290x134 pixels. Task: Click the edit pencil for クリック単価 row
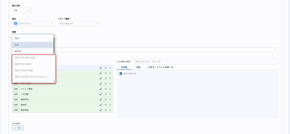coord(101,89)
